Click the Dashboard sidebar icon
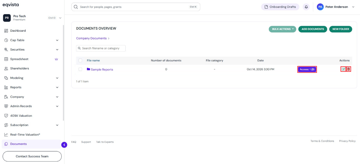 click(x=6, y=31)
